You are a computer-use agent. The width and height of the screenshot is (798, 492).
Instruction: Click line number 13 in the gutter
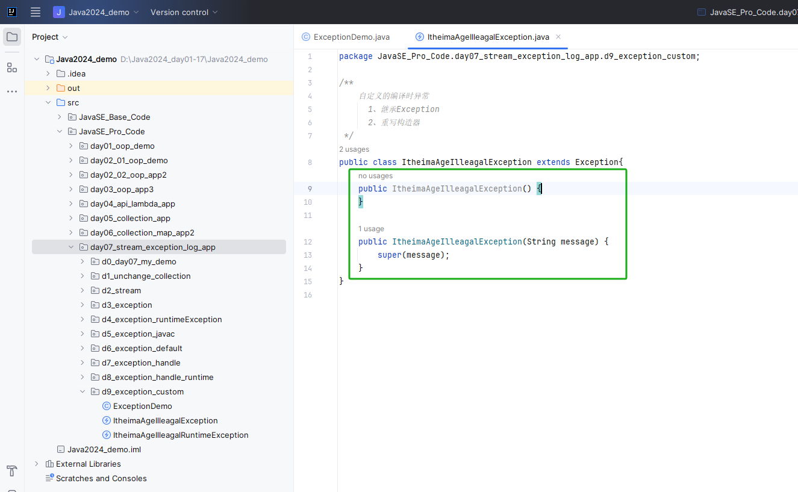point(308,255)
